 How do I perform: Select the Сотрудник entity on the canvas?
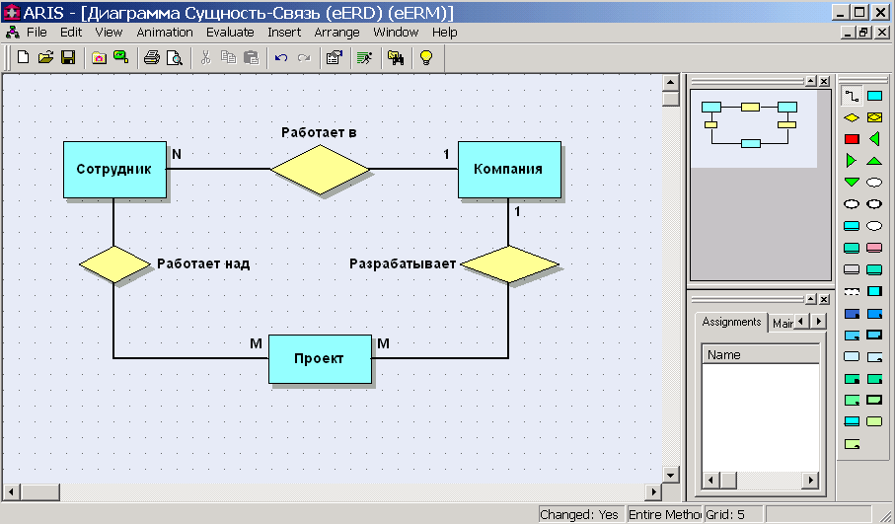click(114, 169)
